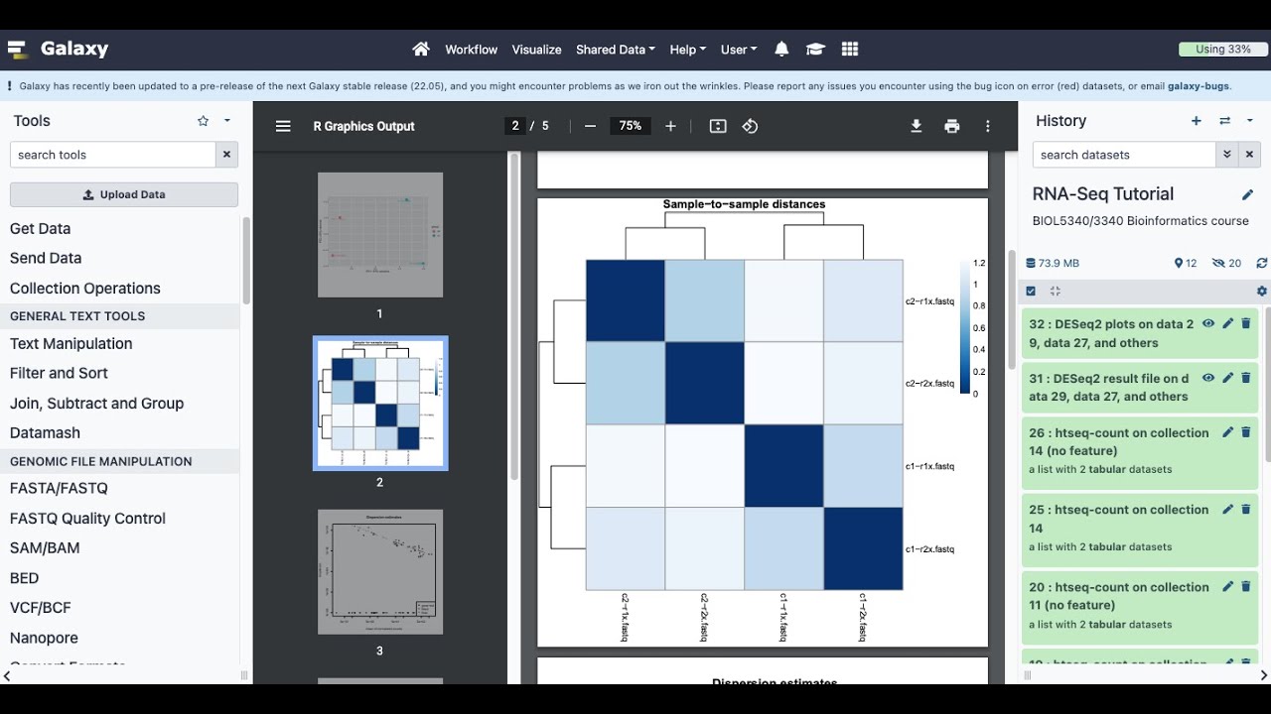Image resolution: width=1271 pixels, height=714 pixels.
Task: Click the Galaxy logo
Action: [x=58, y=49]
